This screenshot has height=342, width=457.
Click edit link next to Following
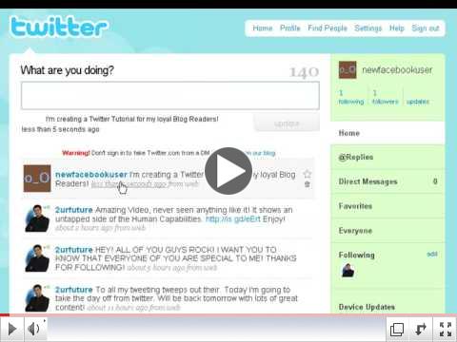(432, 255)
